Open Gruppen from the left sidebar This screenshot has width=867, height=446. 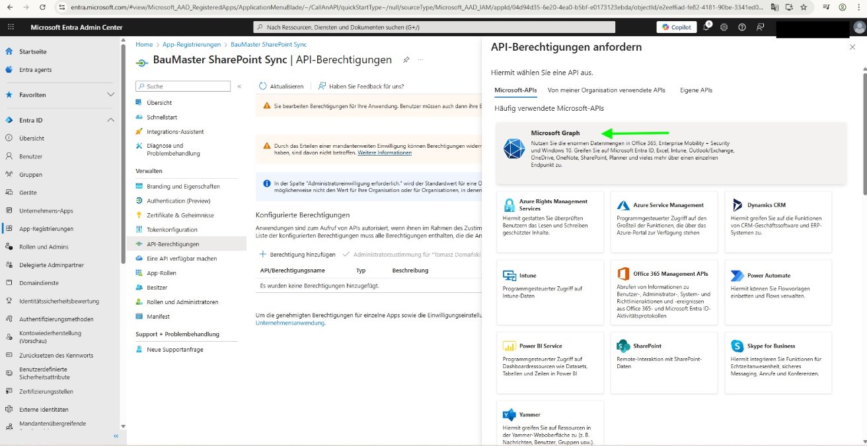pyautogui.click(x=30, y=174)
